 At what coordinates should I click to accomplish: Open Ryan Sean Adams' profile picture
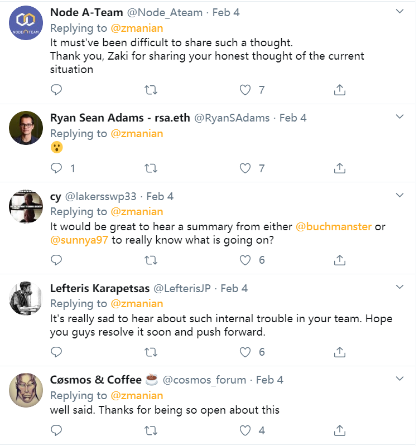26,128
